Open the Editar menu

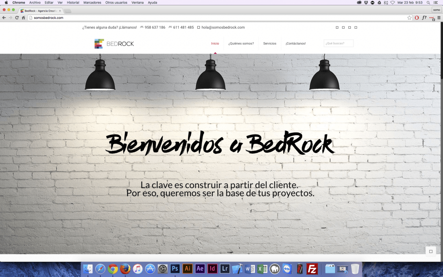[x=49, y=2]
